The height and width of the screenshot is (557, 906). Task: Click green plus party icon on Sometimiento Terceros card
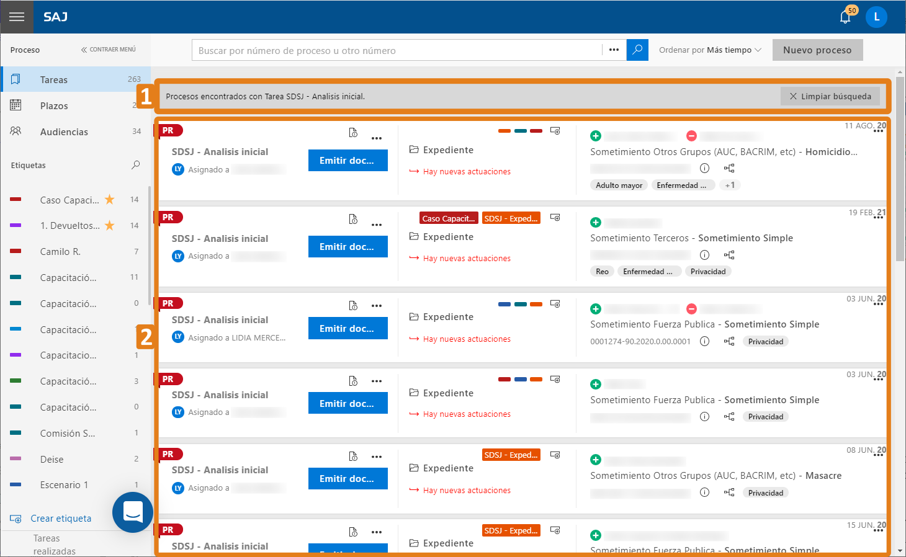click(596, 222)
